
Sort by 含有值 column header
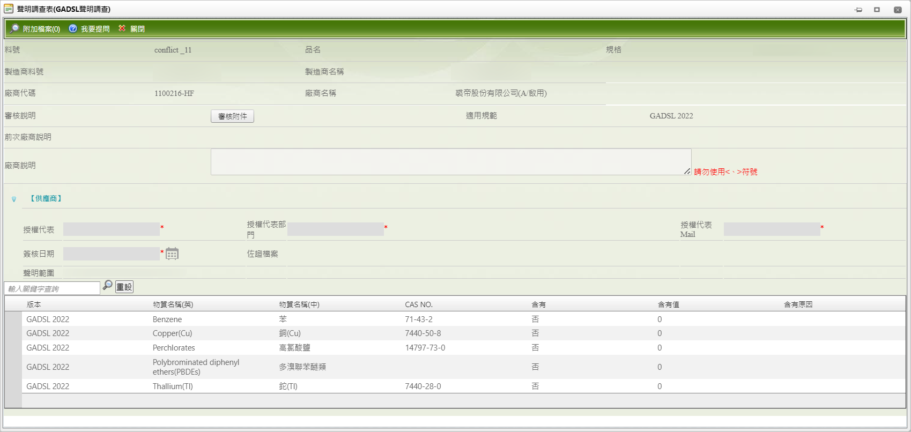click(x=669, y=304)
